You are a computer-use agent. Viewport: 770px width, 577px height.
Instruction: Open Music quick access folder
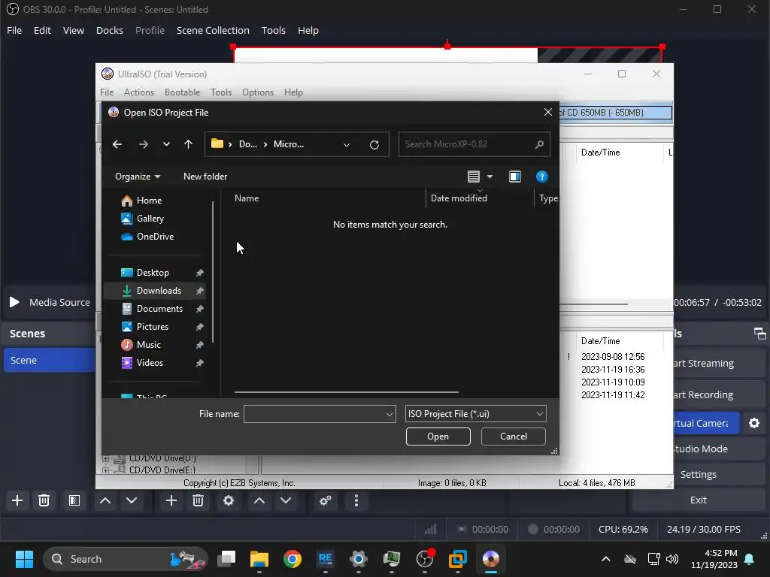[148, 345]
